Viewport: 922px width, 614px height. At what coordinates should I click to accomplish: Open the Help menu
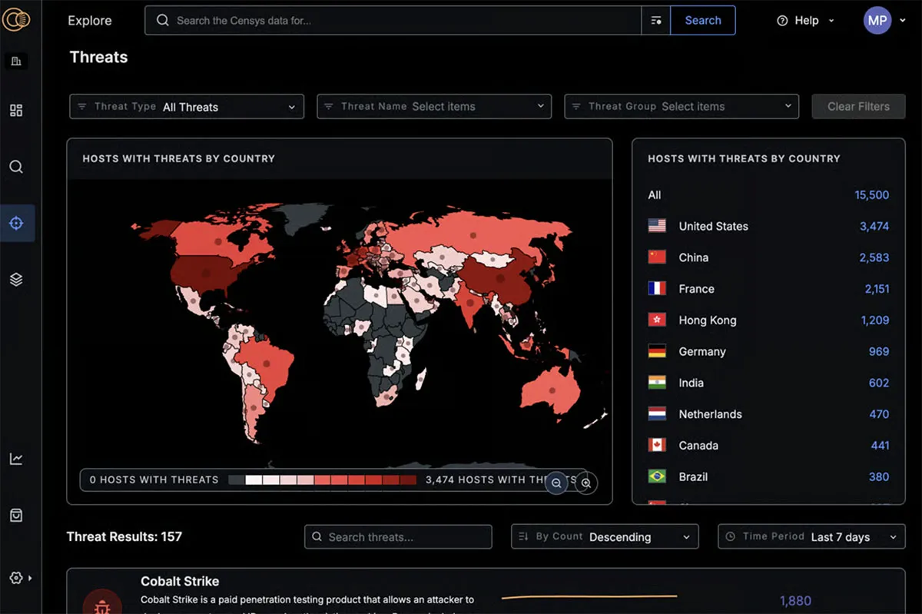tap(805, 21)
